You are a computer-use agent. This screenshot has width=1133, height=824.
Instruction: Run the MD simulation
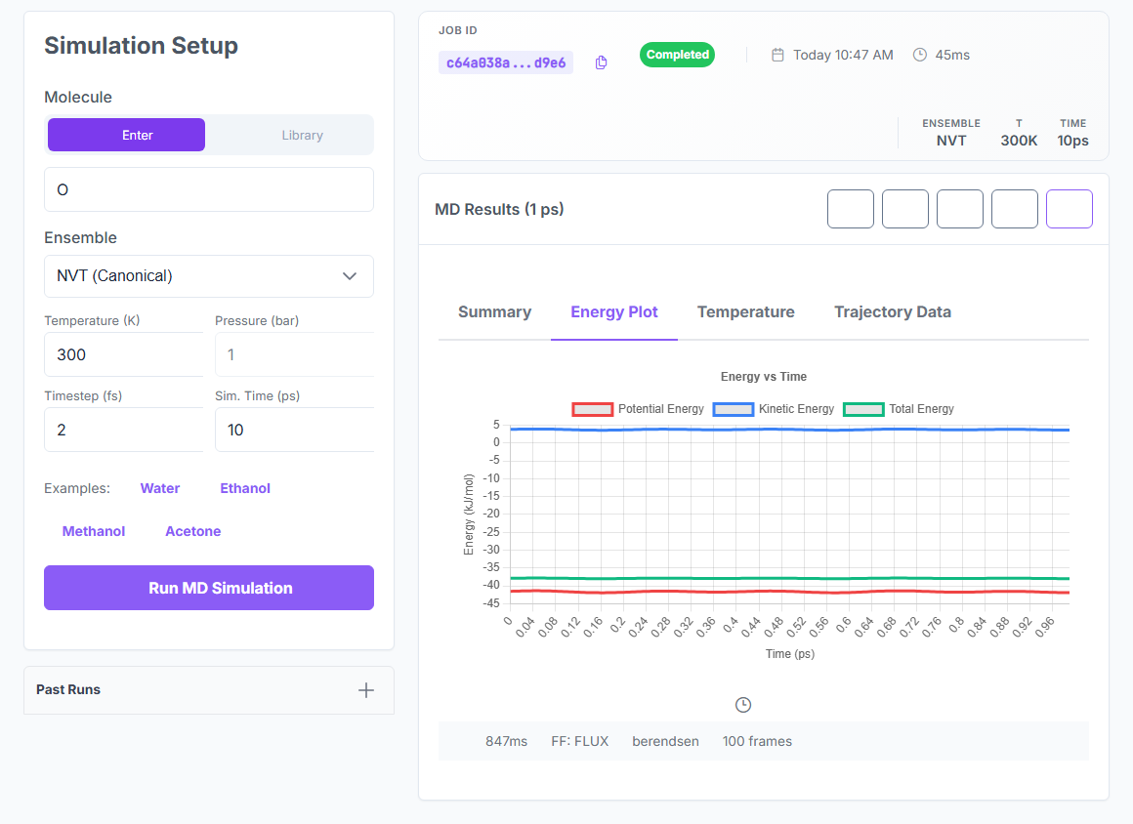[209, 588]
